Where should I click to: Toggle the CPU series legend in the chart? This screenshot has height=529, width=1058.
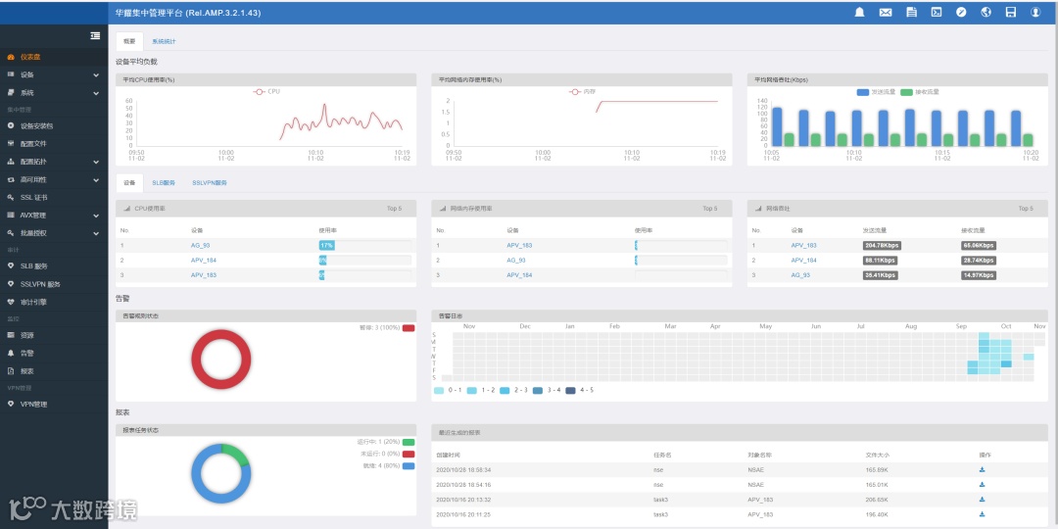pos(265,91)
